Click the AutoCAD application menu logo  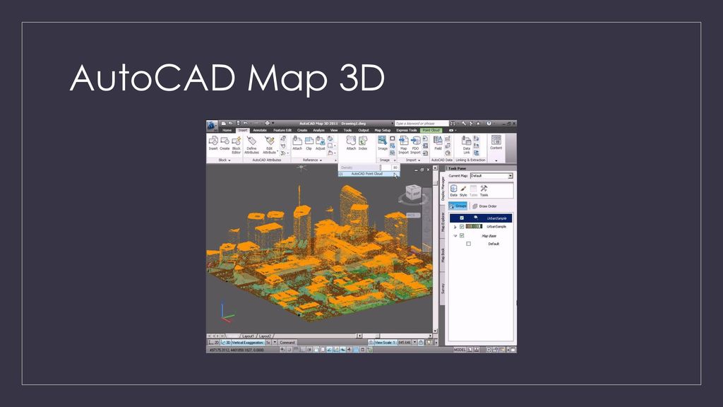pos(212,125)
